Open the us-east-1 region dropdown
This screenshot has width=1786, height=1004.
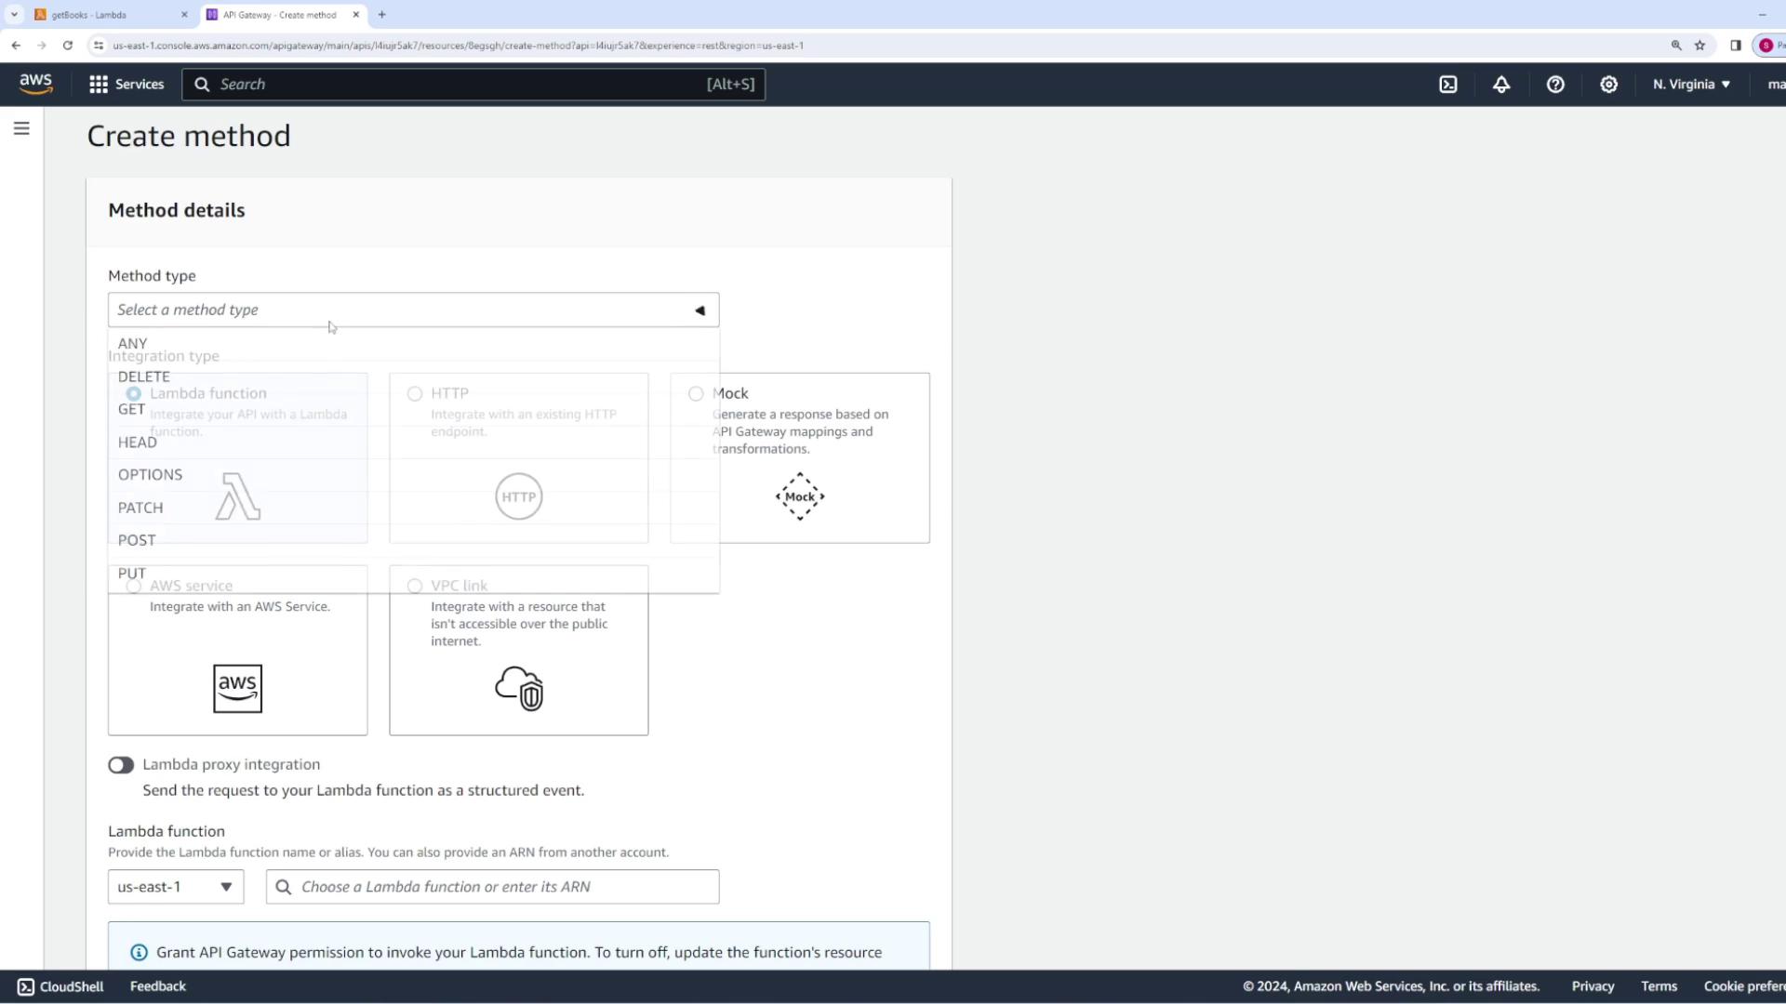click(176, 887)
